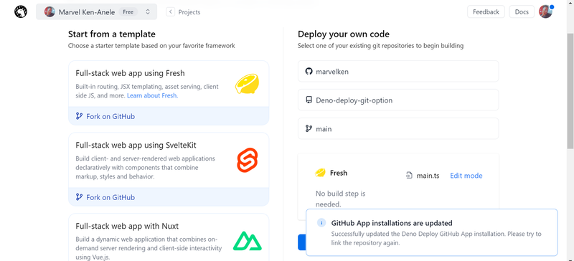Image resolution: width=574 pixels, height=261 pixels.
Task: Open the marvelken GitHub account selector
Action: (x=398, y=72)
